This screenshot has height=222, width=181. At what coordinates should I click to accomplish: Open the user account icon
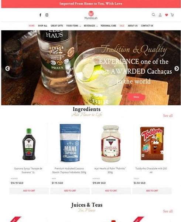[160, 15]
